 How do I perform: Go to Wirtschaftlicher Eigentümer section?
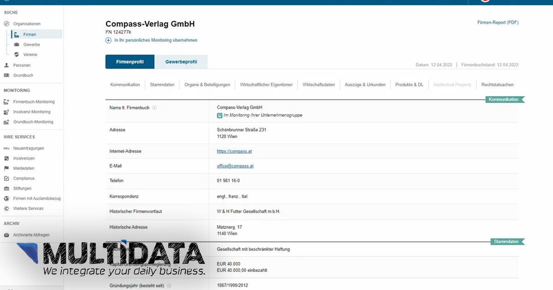pyautogui.click(x=266, y=85)
